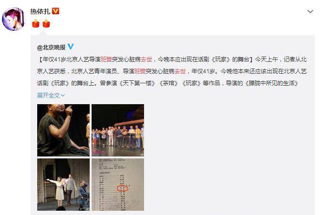
Task: Click the highlighted 班赞 in the second text line
Action: pyautogui.click(x=140, y=71)
